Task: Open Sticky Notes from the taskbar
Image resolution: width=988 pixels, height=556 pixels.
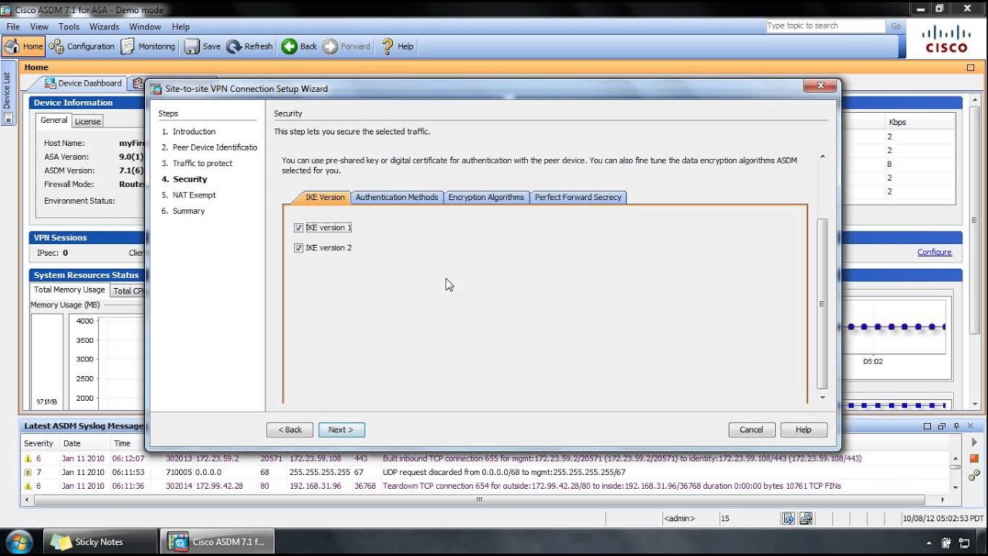Action: (99, 542)
